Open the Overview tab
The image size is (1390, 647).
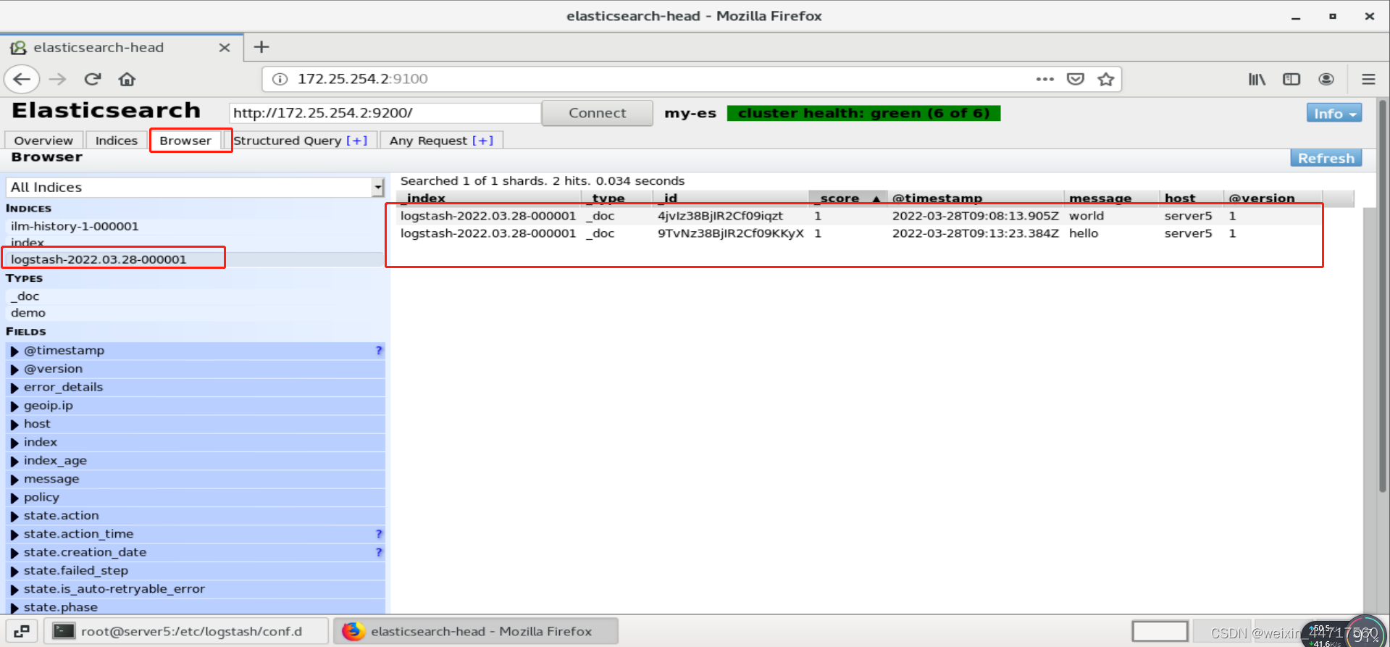click(43, 141)
